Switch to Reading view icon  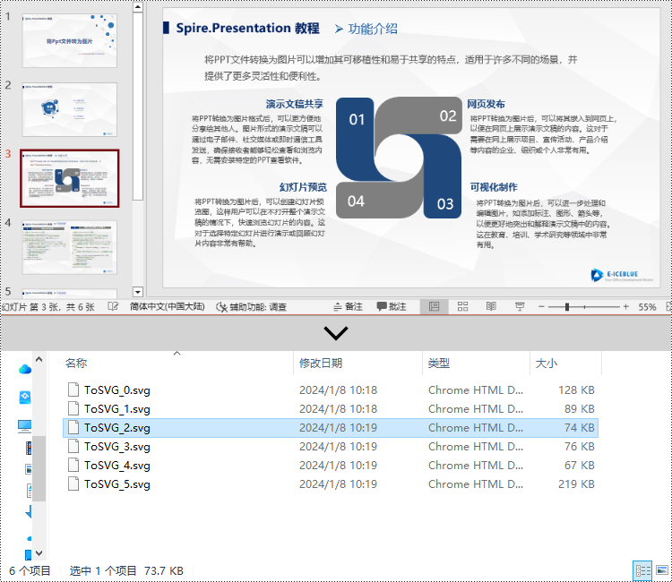point(491,306)
